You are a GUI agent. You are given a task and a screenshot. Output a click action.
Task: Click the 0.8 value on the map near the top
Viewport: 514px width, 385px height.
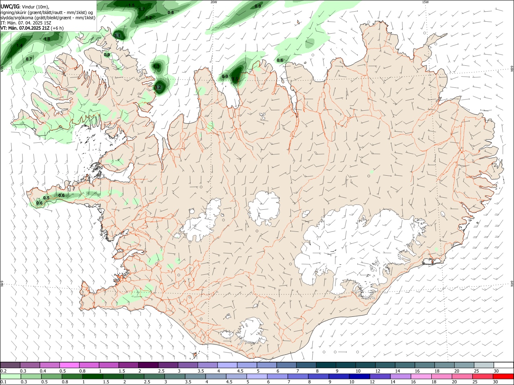[x=171, y=12]
